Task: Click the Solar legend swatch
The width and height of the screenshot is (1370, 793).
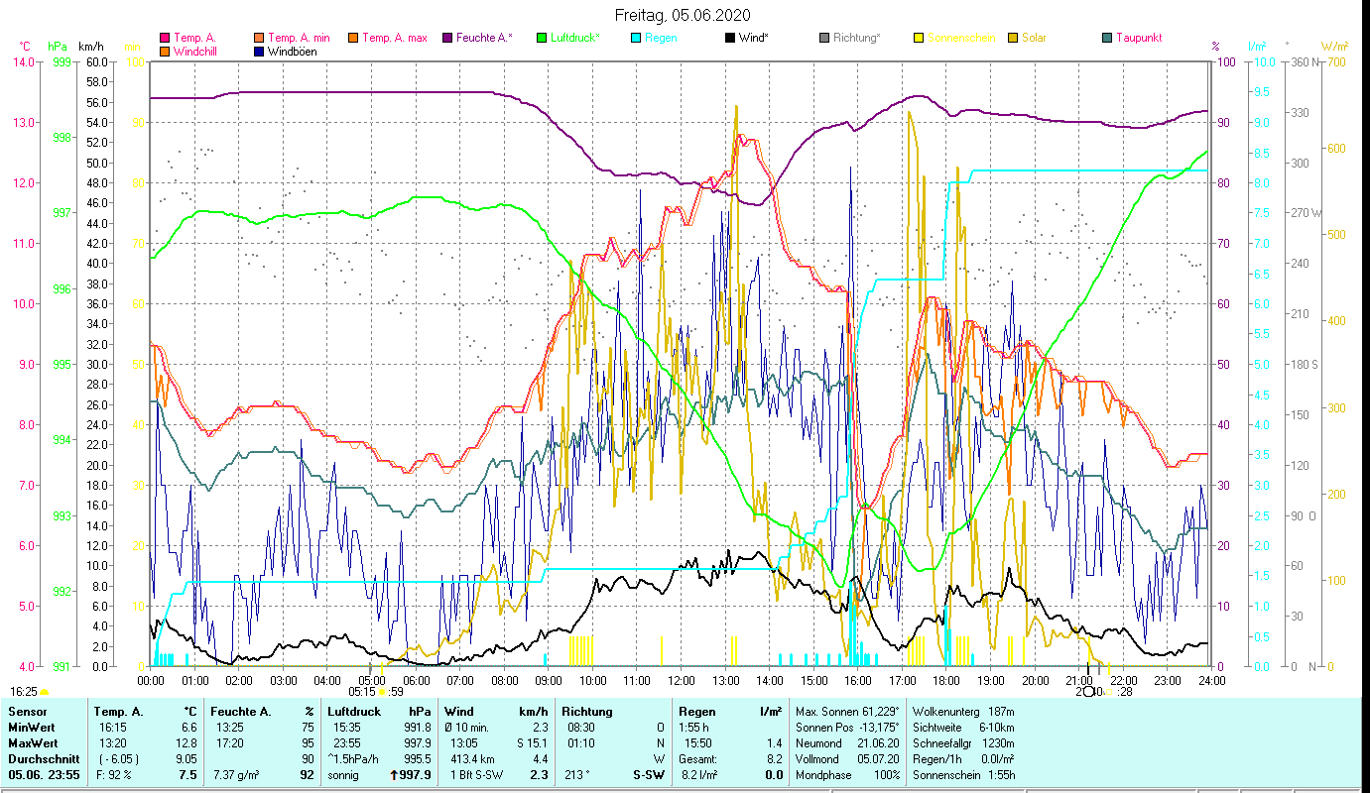Action: [1012, 39]
